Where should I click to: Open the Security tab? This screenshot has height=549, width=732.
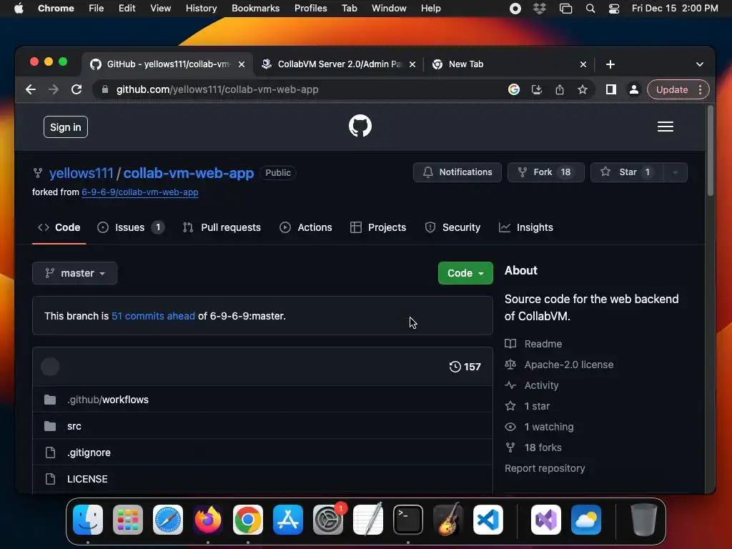pyautogui.click(x=452, y=227)
